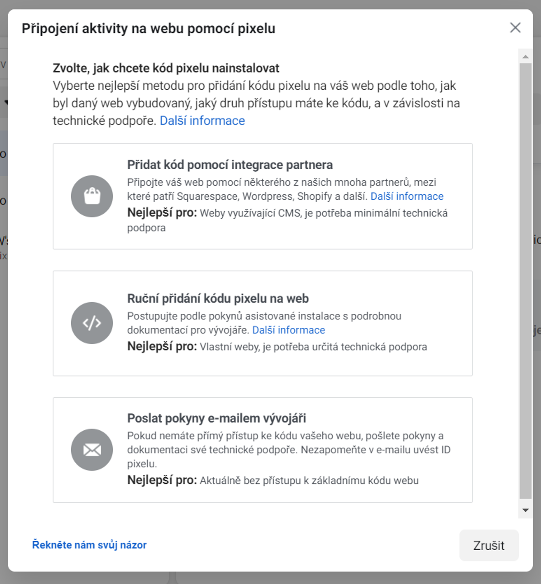Click the shopping bag partner integration icon
The height and width of the screenshot is (584, 541).
[x=92, y=196]
